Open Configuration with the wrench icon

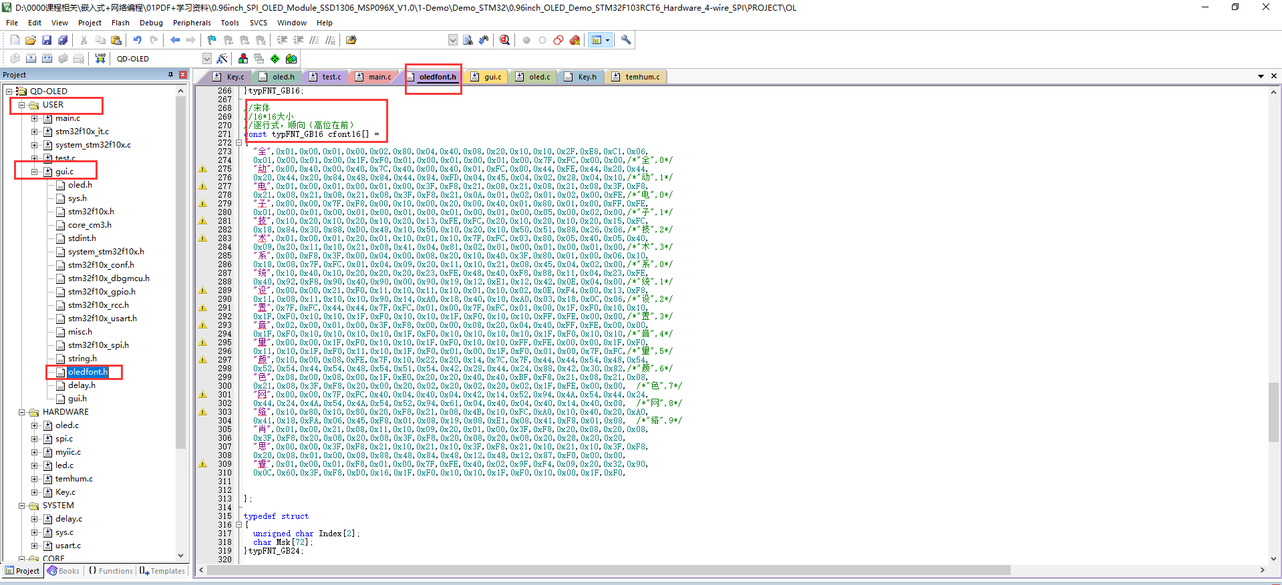tap(626, 40)
